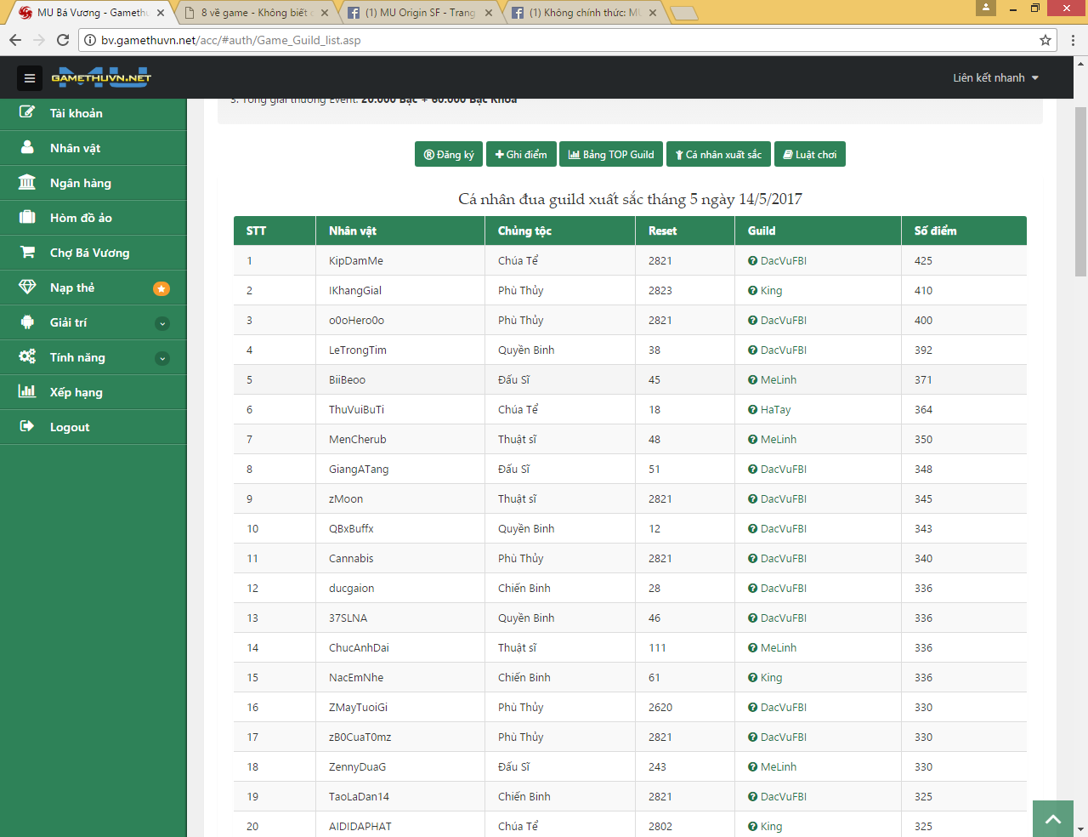Viewport: 1088px width, 837px height.
Task: Click the Ngân hàng bank icon
Action: coord(27,182)
